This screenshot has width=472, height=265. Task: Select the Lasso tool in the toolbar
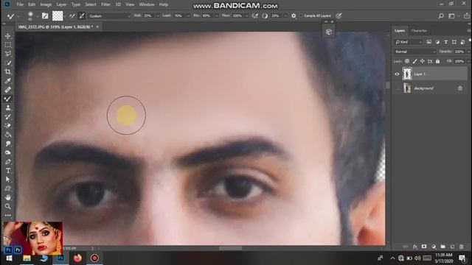8,54
